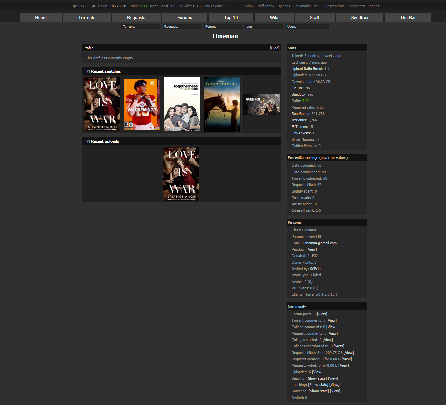The image size is (446, 405).
Task: View Leeching torrents
Action: [x=334, y=385]
